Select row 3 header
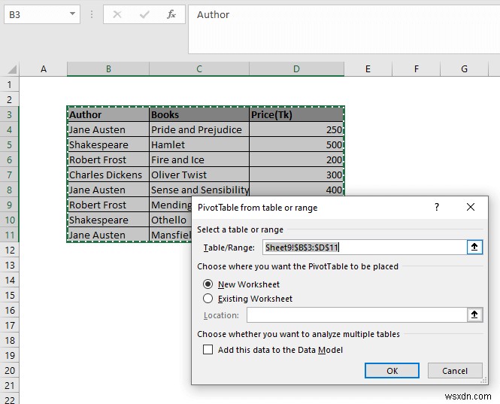This screenshot has width=500, height=404. (x=9, y=114)
